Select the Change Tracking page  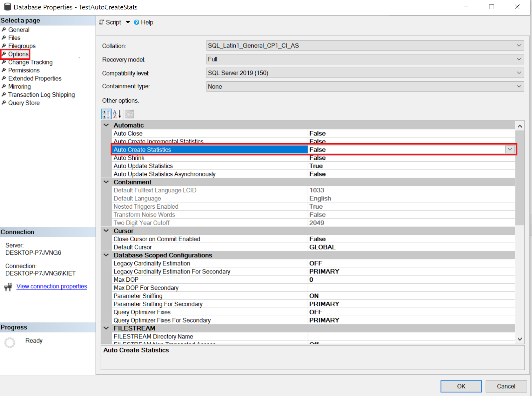coord(30,62)
